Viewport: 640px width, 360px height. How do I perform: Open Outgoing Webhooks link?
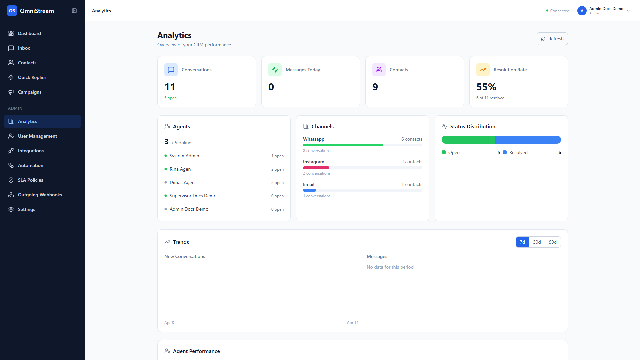tap(42, 195)
